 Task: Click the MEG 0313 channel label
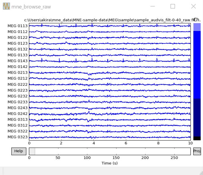(x=17, y=120)
